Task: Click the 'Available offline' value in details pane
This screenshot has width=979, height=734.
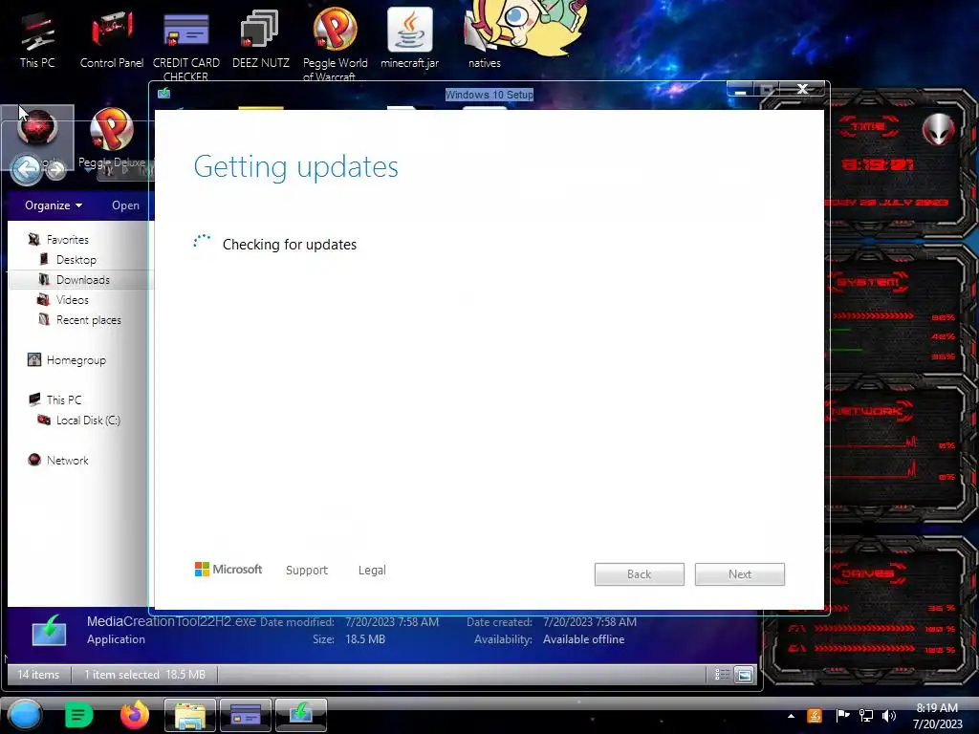Action: click(x=584, y=639)
